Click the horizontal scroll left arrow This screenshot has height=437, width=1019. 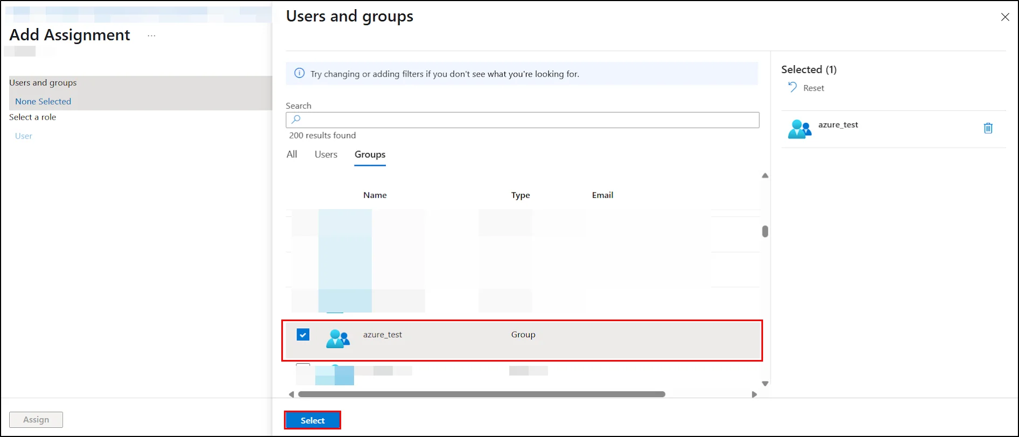pos(292,394)
